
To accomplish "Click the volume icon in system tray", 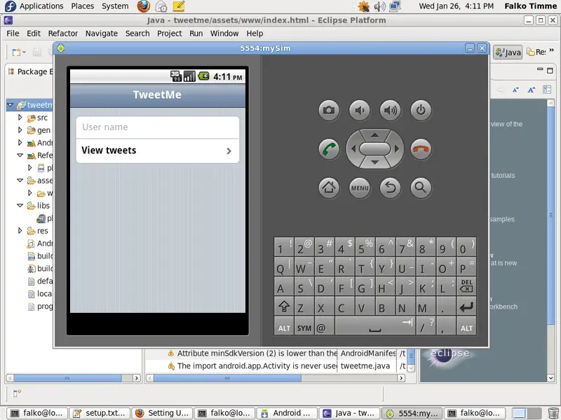I will (379, 6).
